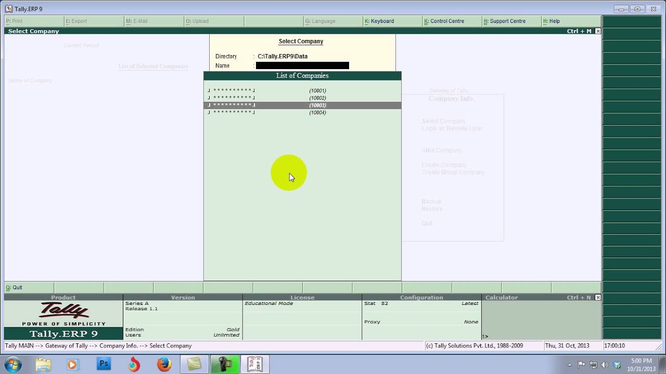Open the screen recorder taskbar icon
Screen dimensions: 666x374
(225, 364)
